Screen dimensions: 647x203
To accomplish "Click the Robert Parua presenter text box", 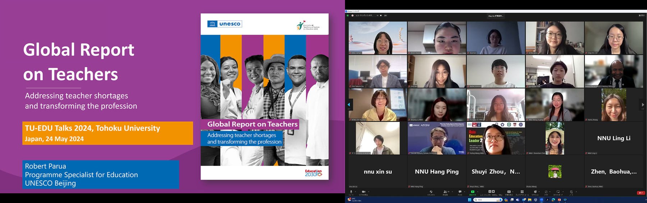I will 101,174.
